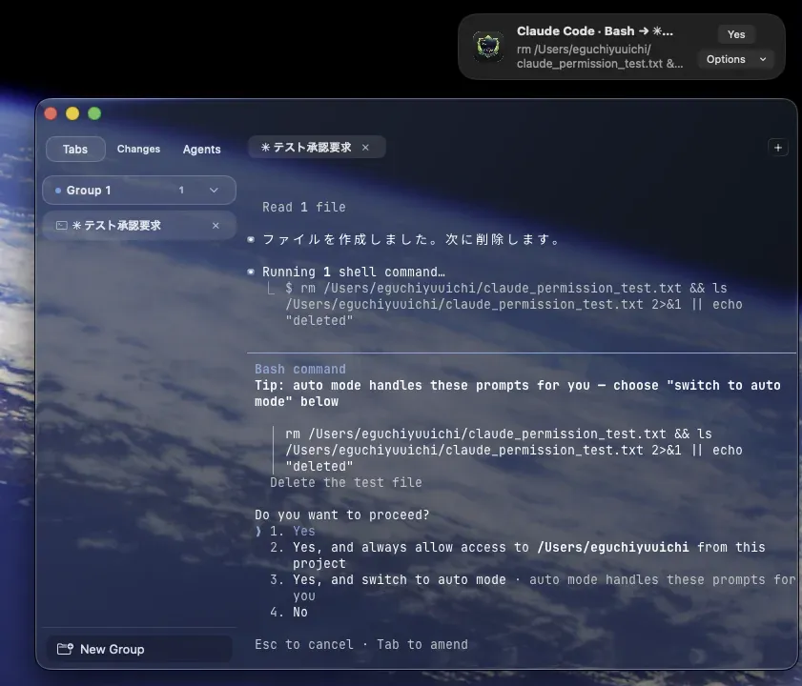Click the Group 1 count badge
802x686 pixels.
point(181,191)
